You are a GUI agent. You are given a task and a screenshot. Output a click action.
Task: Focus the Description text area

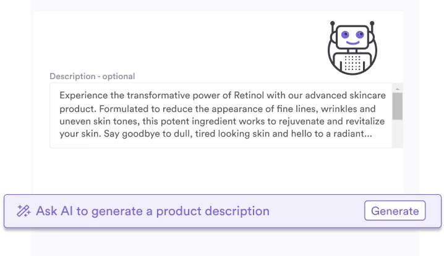click(x=221, y=115)
